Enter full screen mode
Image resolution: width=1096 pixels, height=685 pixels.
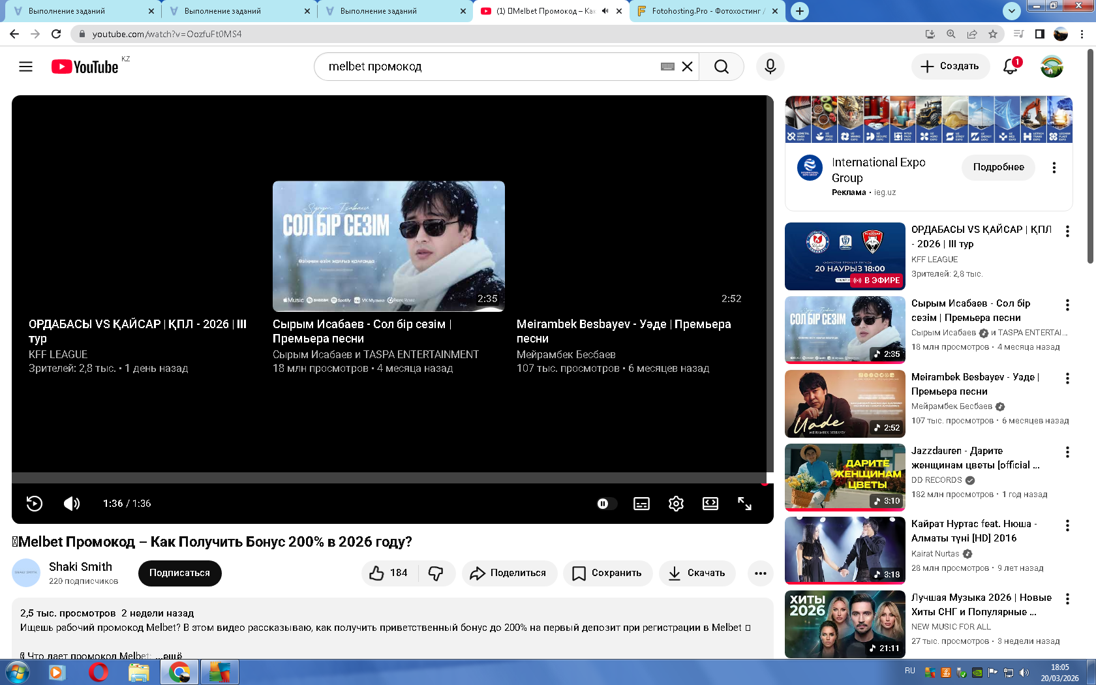coord(744,504)
